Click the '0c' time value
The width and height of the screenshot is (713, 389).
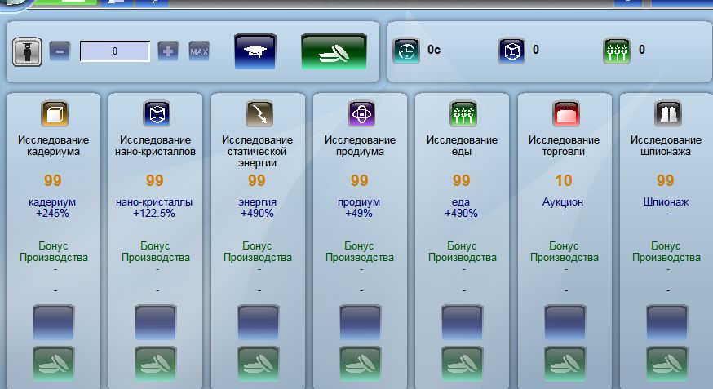point(434,50)
